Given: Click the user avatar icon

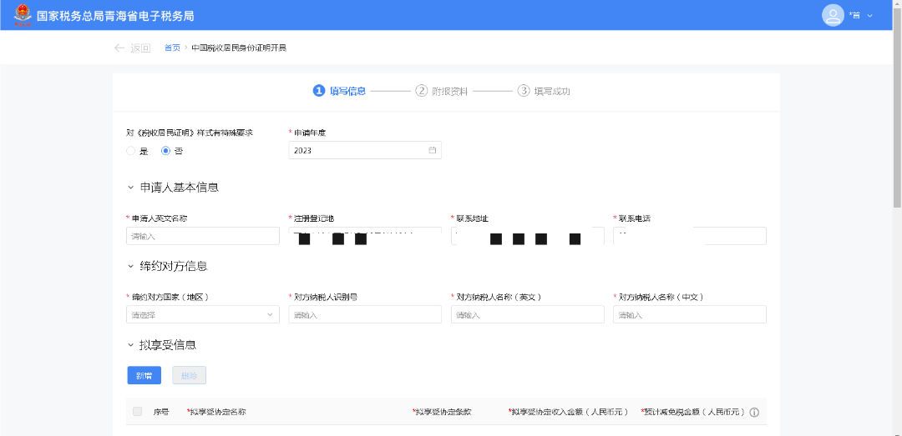Looking at the screenshot, I should 833,15.
